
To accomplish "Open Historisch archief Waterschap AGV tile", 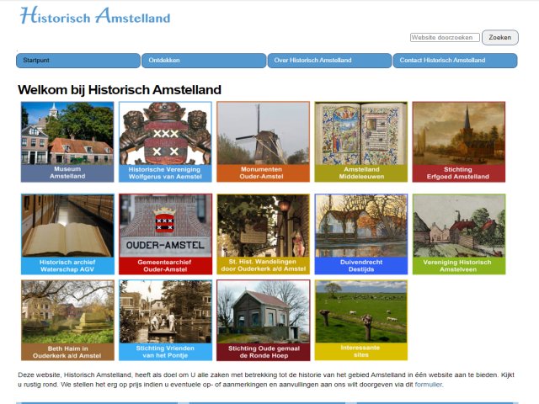I will coord(67,234).
